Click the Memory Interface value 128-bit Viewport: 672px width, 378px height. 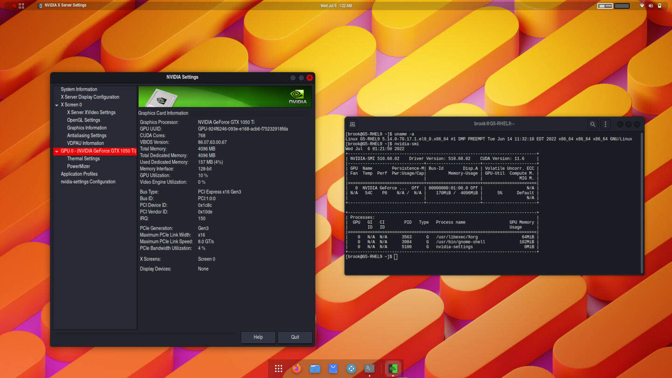click(x=205, y=169)
